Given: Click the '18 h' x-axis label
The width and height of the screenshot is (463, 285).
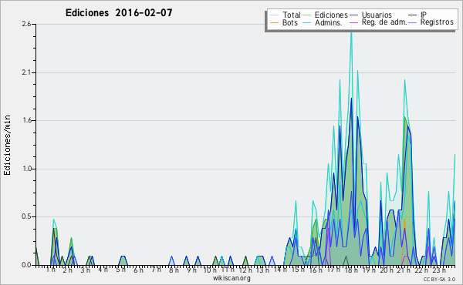Looking at the screenshot, I should point(351,270).
